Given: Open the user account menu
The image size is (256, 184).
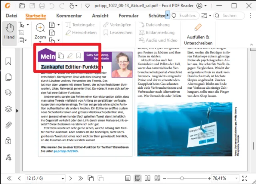Looking at the screenshot, I should [202, 6].
